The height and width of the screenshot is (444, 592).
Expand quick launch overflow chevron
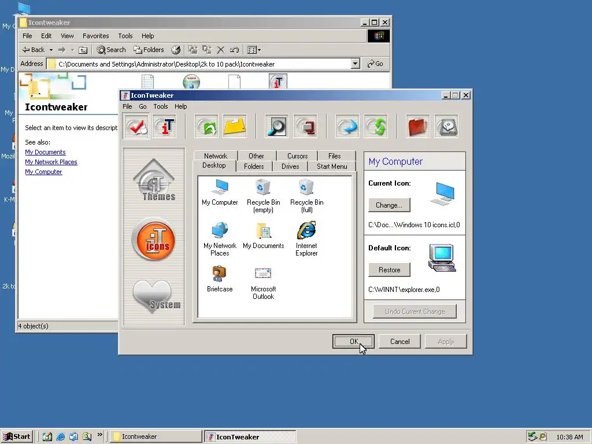pyautogui.click(x=99, y=435)
